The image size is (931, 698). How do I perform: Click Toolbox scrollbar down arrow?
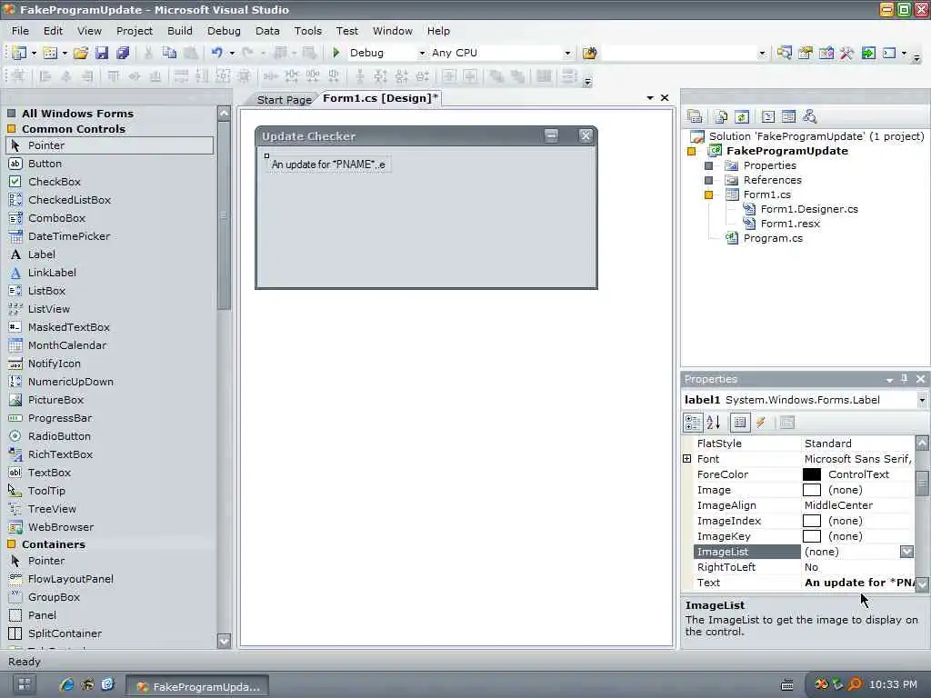pyautogui.click(x=224, y=641)
